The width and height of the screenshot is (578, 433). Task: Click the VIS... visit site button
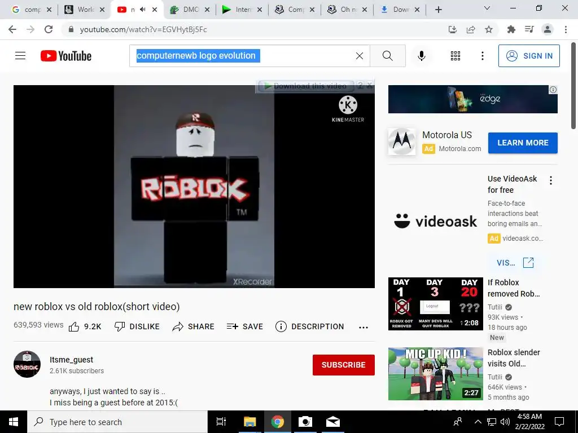tap(515, 263)
